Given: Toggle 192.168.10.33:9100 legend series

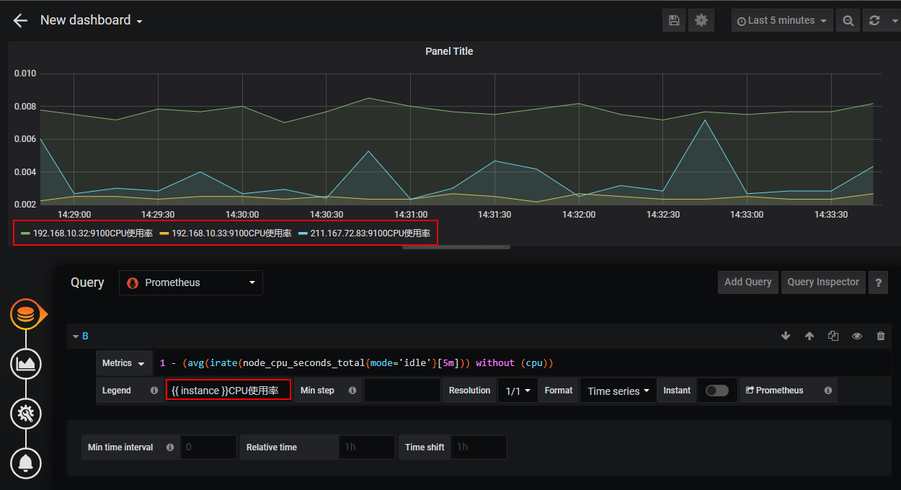Looking at the screenshot, I should 231,233.
